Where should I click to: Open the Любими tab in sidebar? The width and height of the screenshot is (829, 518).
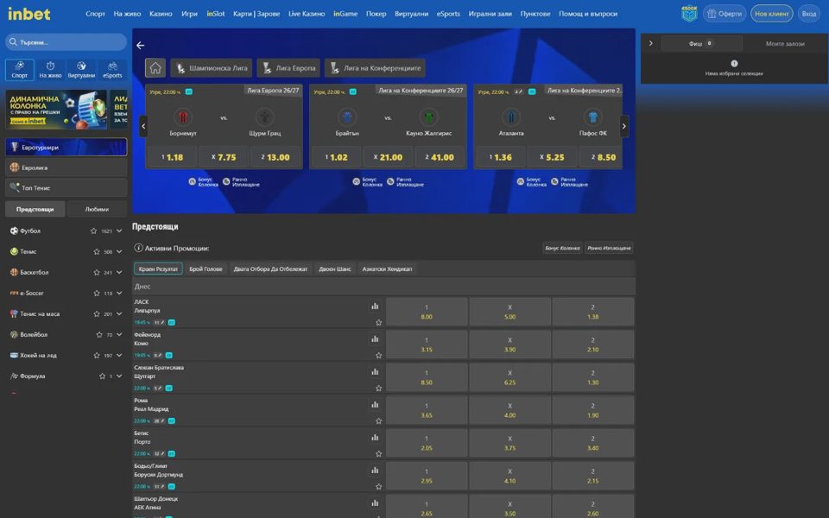coord(97,209)
